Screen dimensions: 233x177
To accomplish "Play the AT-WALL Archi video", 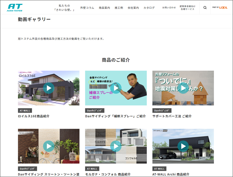I will [183, 146].
